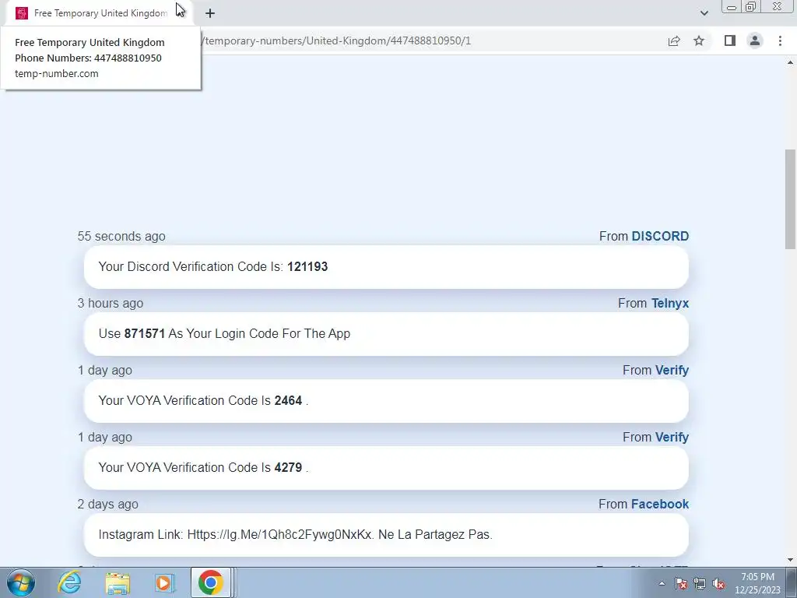797x598 pixels.
Task: Click the VOYA code 4279
Action: pyautogui.click(x=288, y=468)
